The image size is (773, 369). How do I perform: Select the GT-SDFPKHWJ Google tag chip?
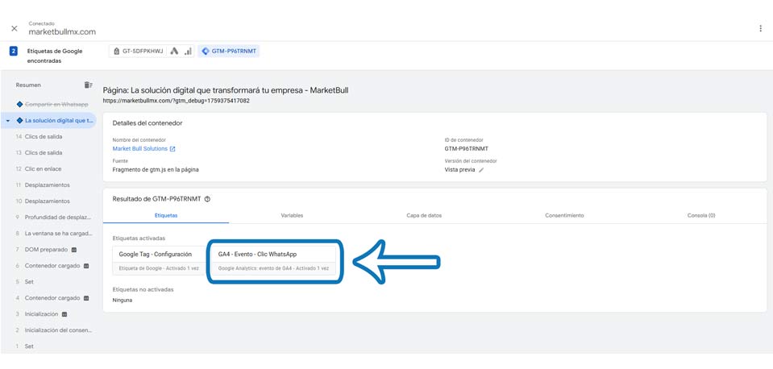(x=140, y=52)
